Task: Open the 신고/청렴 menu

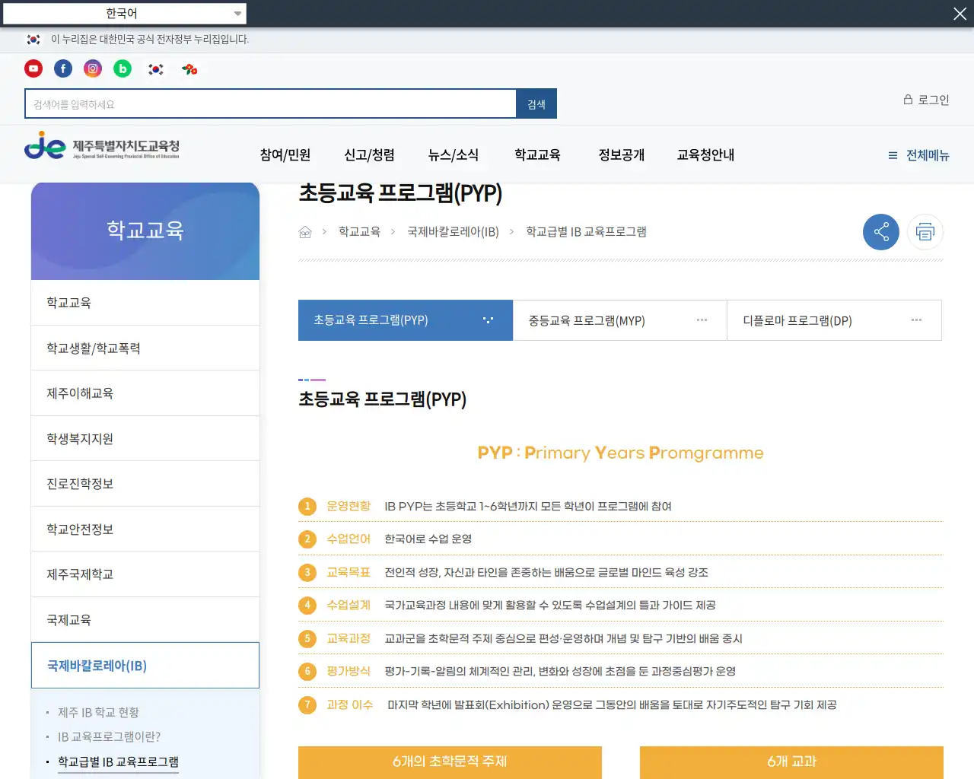Action: pos(369,155)
